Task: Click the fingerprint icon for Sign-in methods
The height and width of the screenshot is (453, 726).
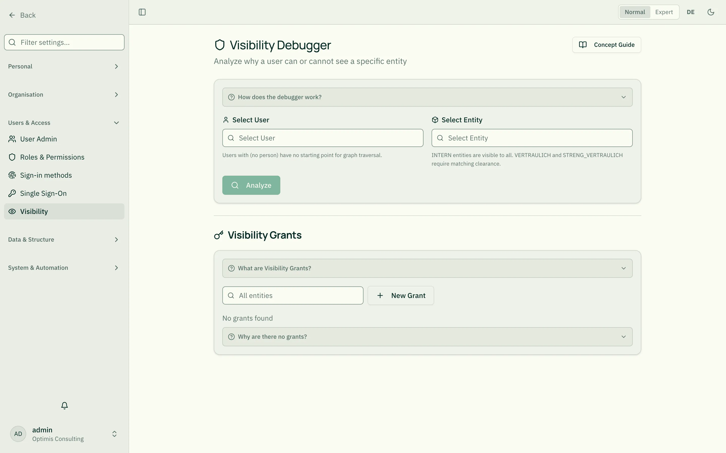Action: point(12,175)
